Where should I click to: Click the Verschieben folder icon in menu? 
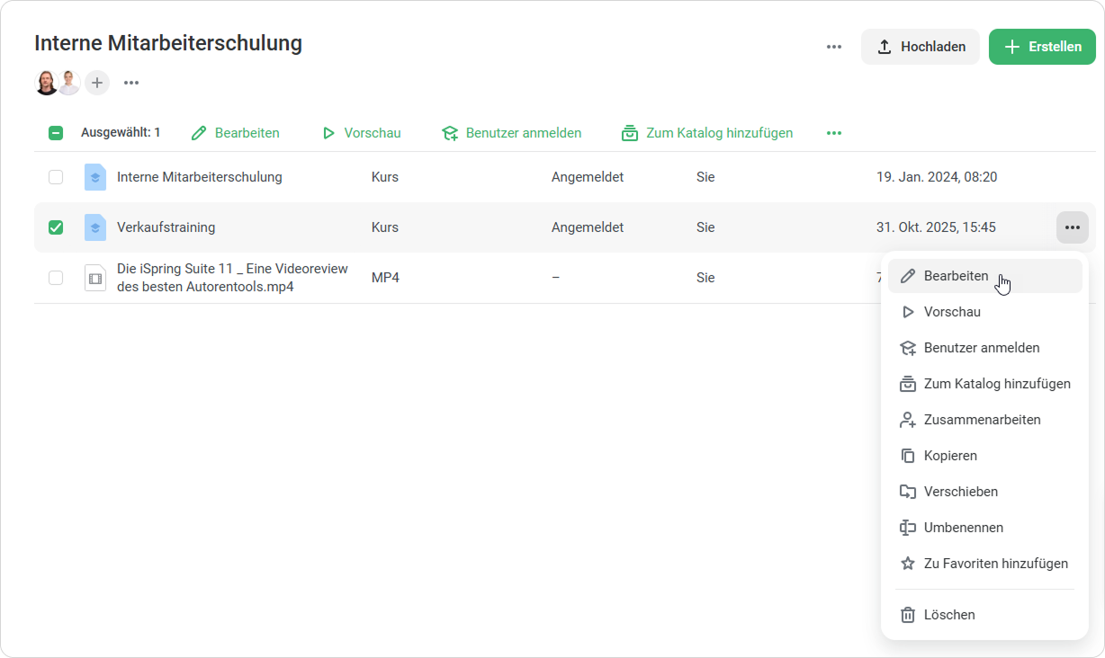[x=908, y=492]
